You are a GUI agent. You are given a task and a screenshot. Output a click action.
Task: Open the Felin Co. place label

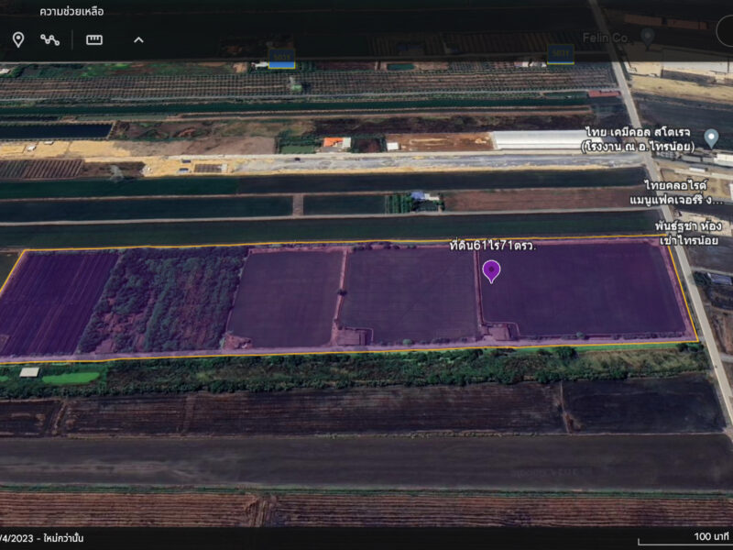click(x=606, y=38)
